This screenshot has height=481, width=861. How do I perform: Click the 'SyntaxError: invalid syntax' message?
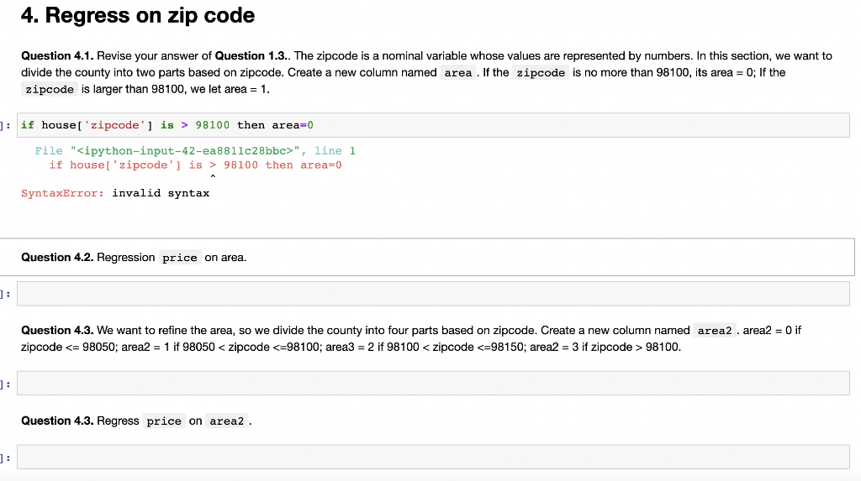coord(115,193)
